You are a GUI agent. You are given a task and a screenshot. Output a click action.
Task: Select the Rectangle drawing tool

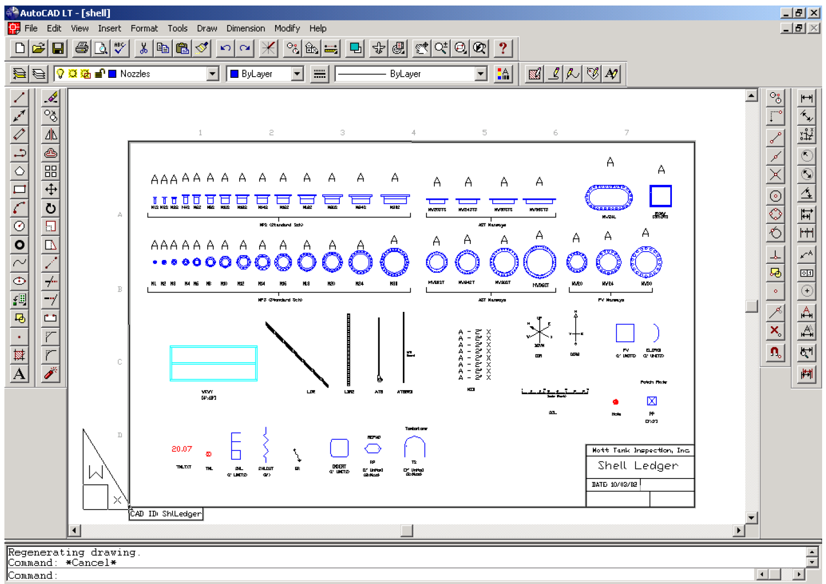(x=19, y=190)
